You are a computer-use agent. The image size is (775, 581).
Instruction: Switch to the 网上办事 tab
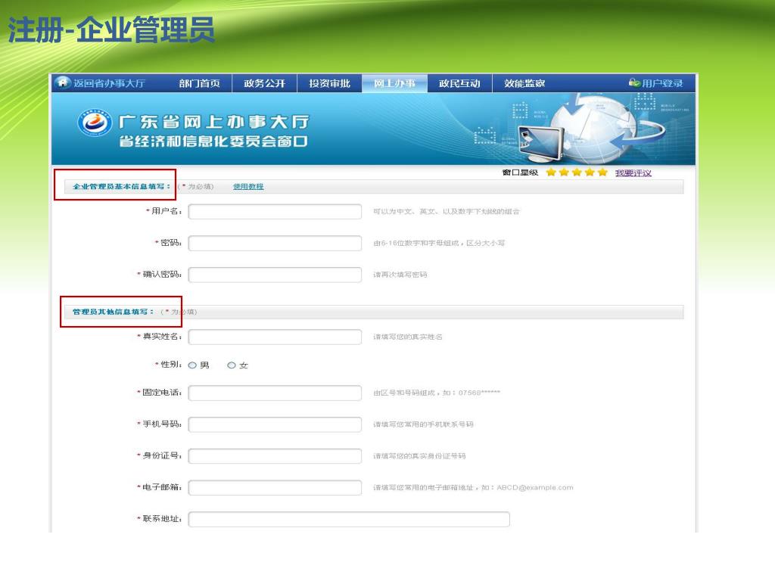[394, 83]
